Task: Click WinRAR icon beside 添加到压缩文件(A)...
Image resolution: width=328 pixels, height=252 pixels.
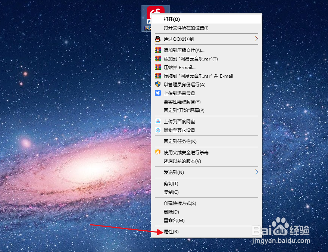Action: [158, 50]
